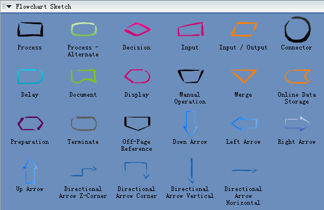
Task: Select the black Off-Page Reference shape
Action: [x=137, y=124]
